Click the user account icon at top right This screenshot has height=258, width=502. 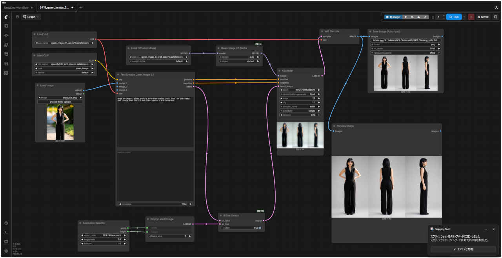point(497,7)
